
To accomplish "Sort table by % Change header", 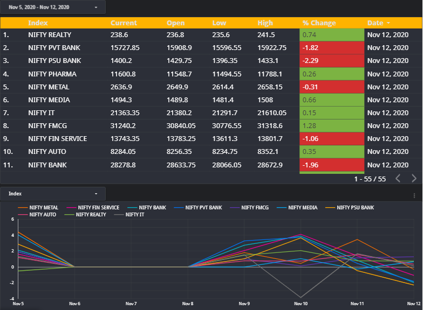I will 319,23.
